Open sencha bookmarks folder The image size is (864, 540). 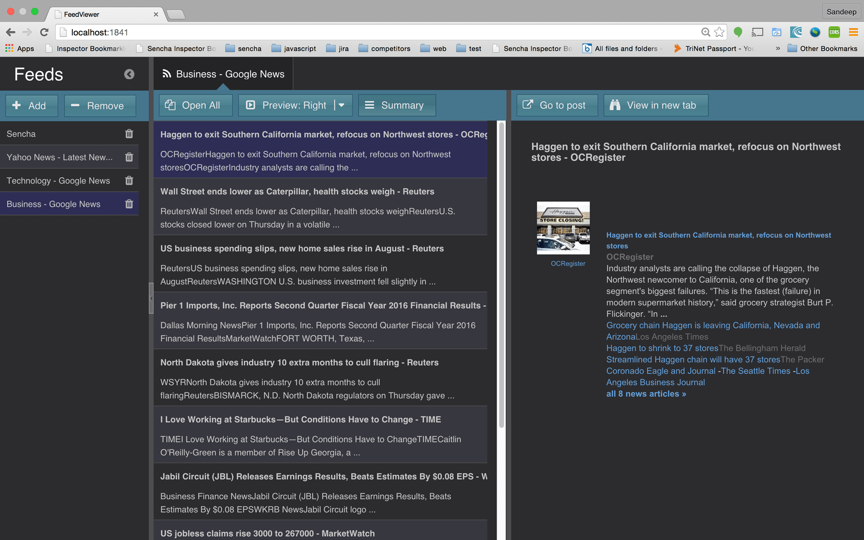click(244, 48)
